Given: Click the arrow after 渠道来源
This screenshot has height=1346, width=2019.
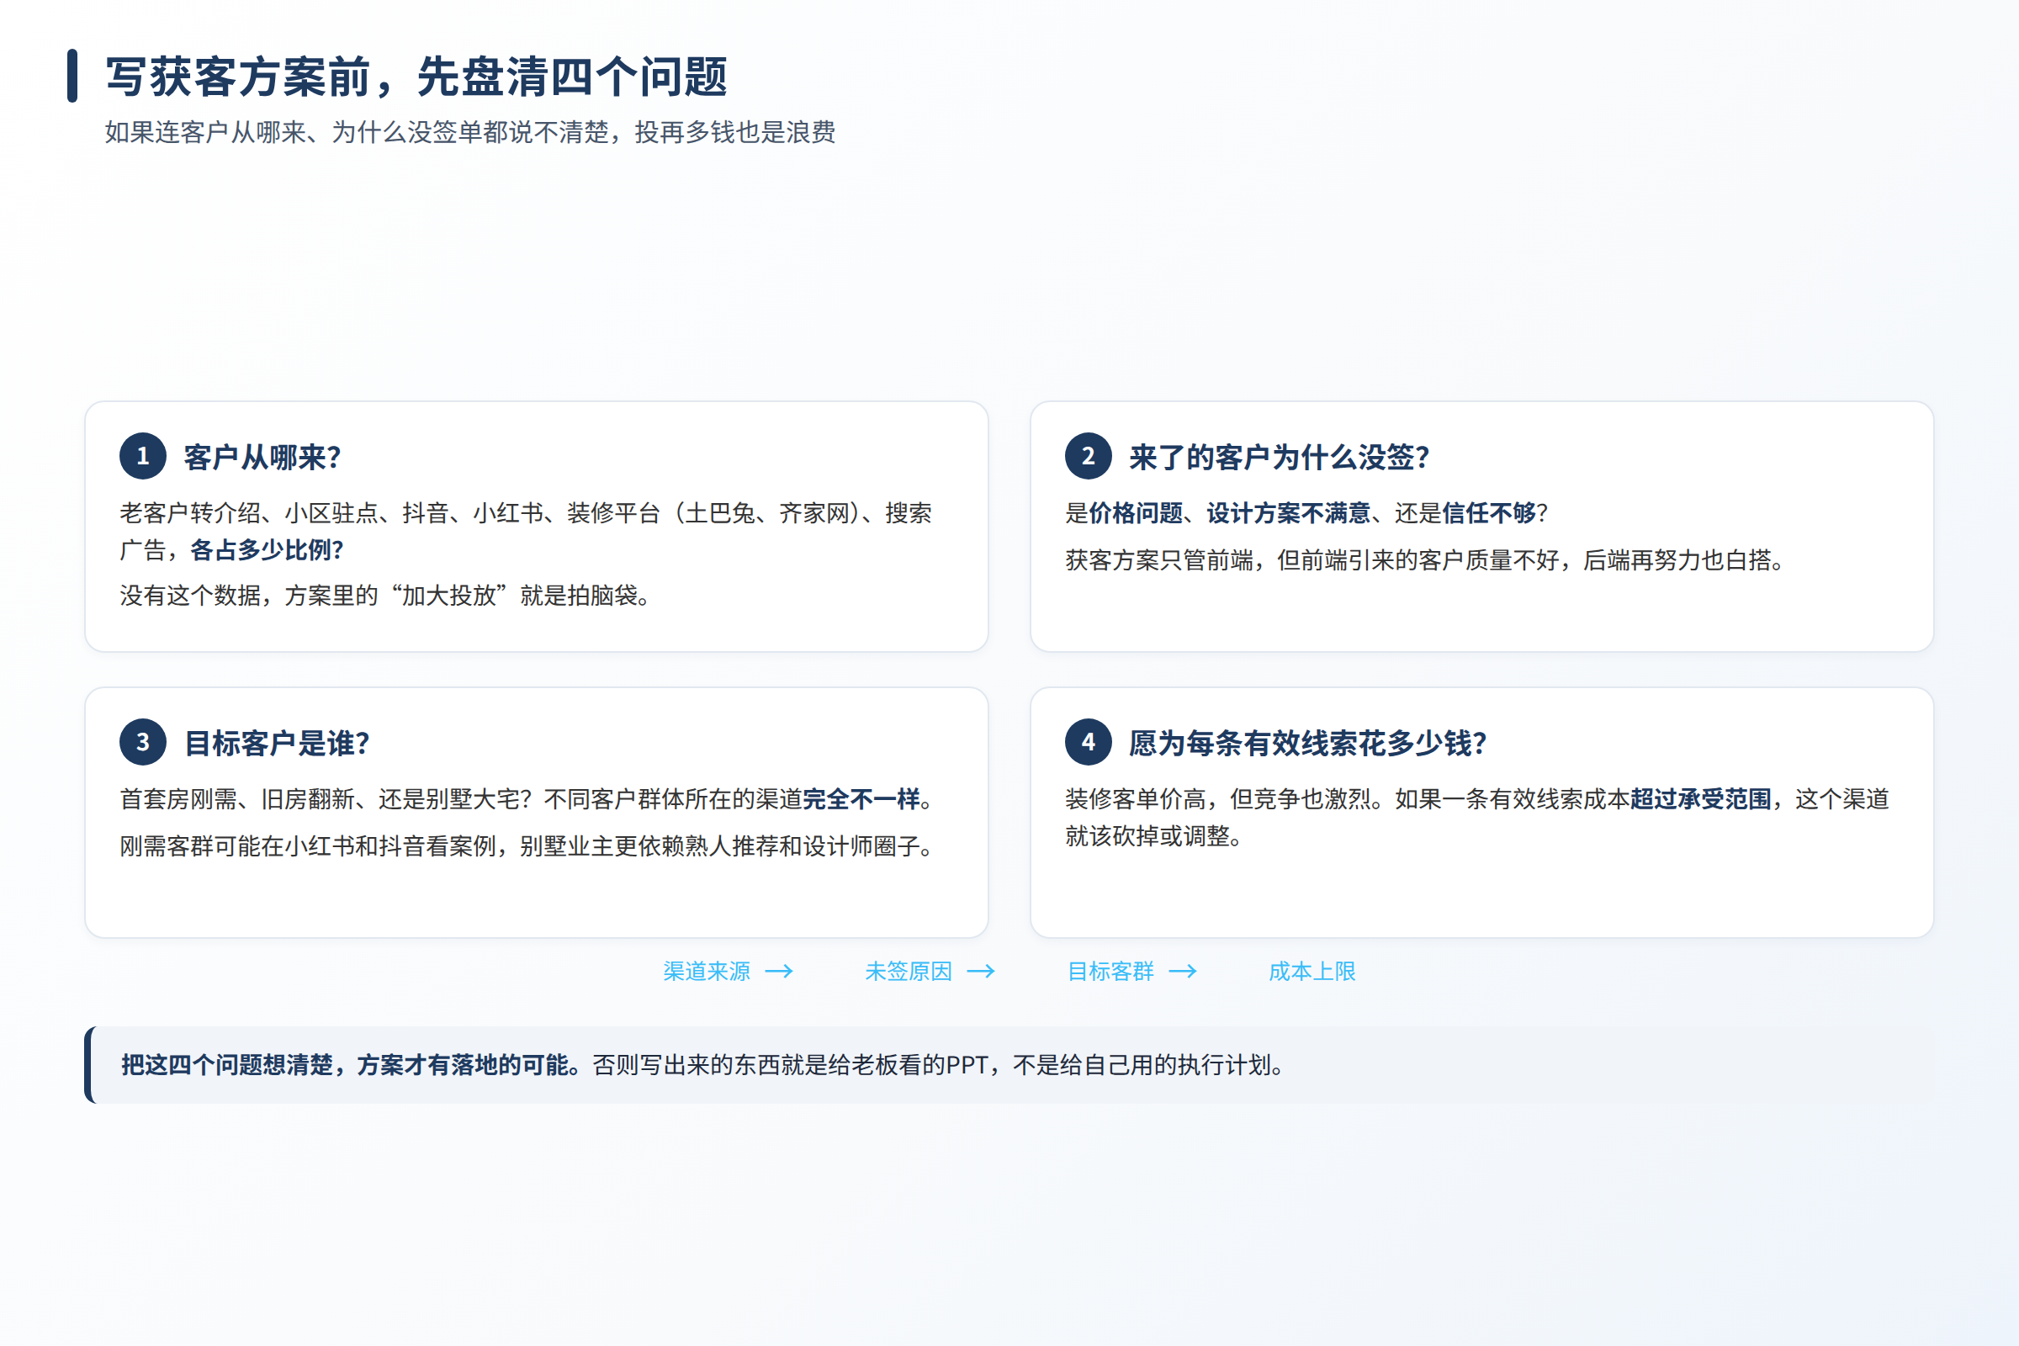Looking at the screenshot, I should (780, 971).
